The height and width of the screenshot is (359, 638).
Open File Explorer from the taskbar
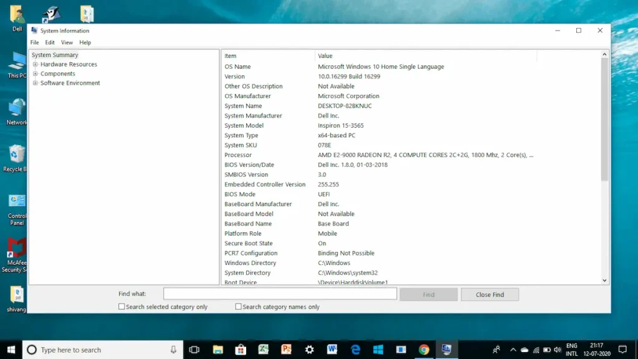click(217, 350)
